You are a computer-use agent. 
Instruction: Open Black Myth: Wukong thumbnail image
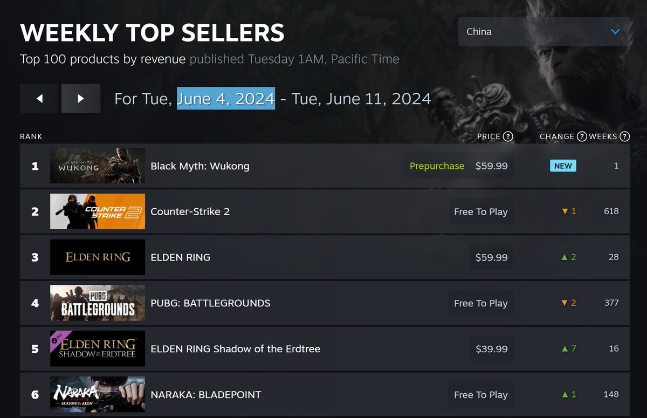(x=98, y=166)
